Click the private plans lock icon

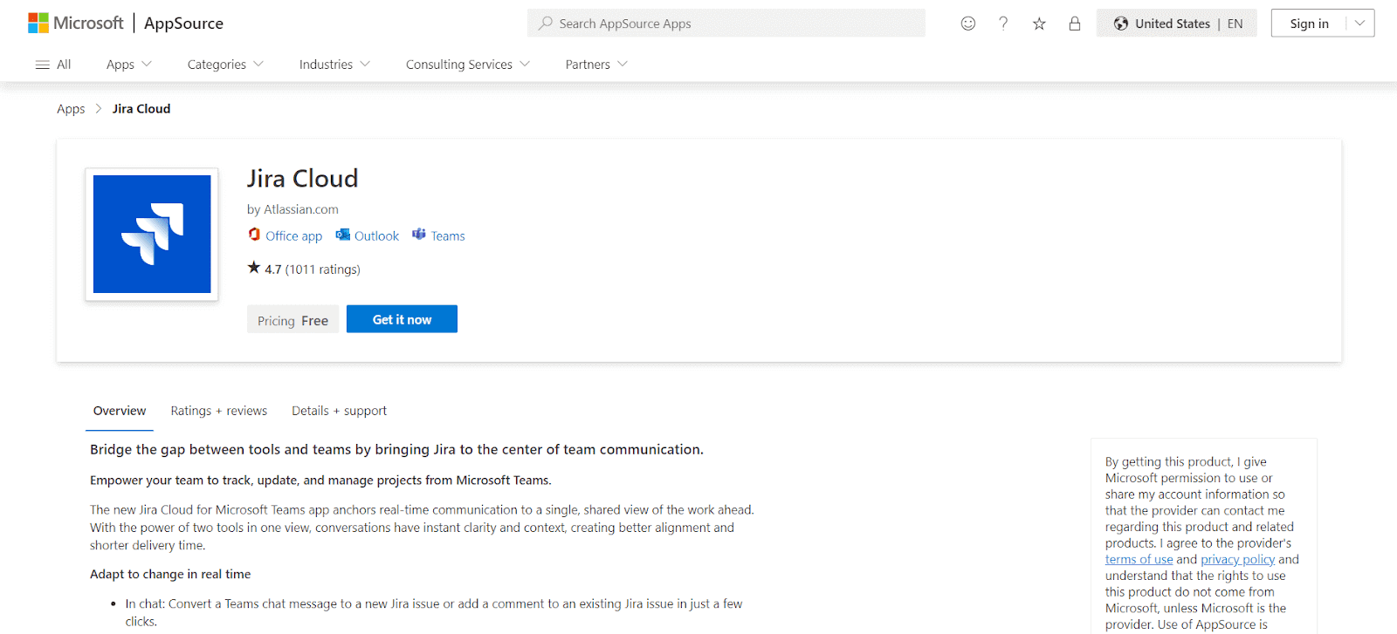tap(1074, 24)
